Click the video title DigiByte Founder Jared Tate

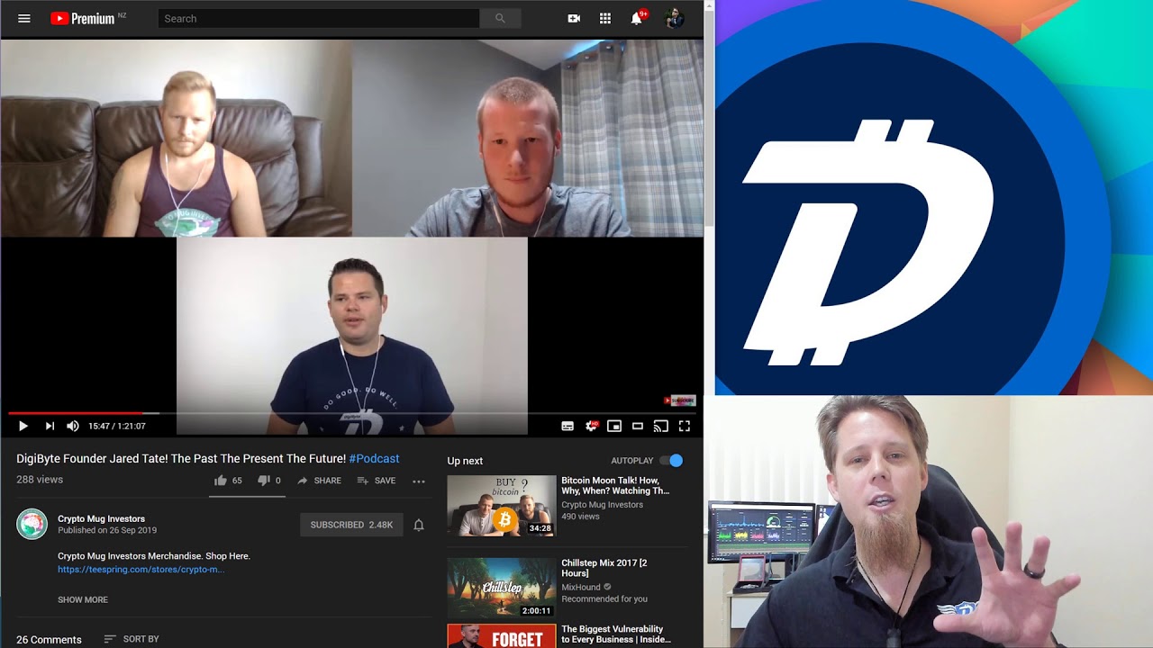click(181, 458)
